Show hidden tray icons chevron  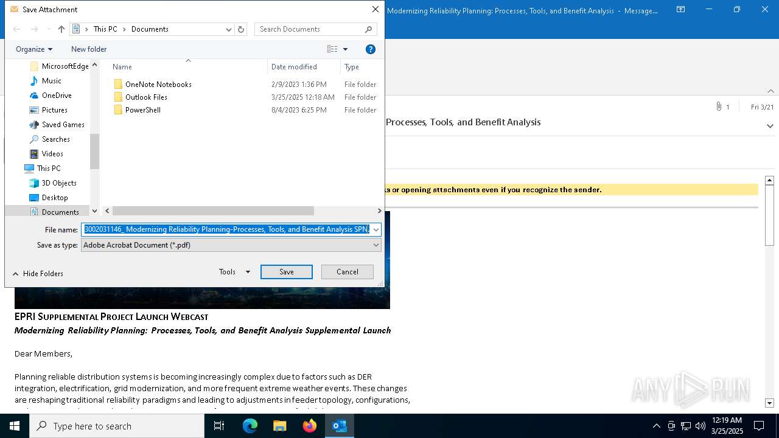click(656, 426)
